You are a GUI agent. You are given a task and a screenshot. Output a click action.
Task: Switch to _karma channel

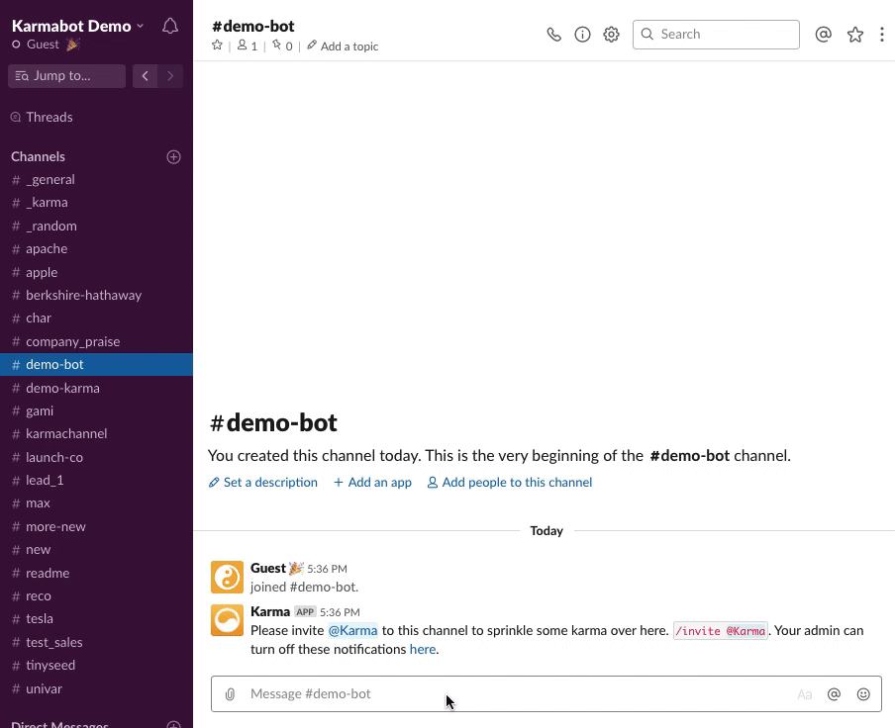[96, 203]
